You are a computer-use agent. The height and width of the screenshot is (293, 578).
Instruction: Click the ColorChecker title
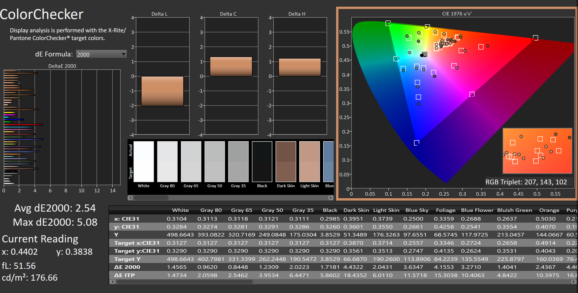[x=42, y=14]
